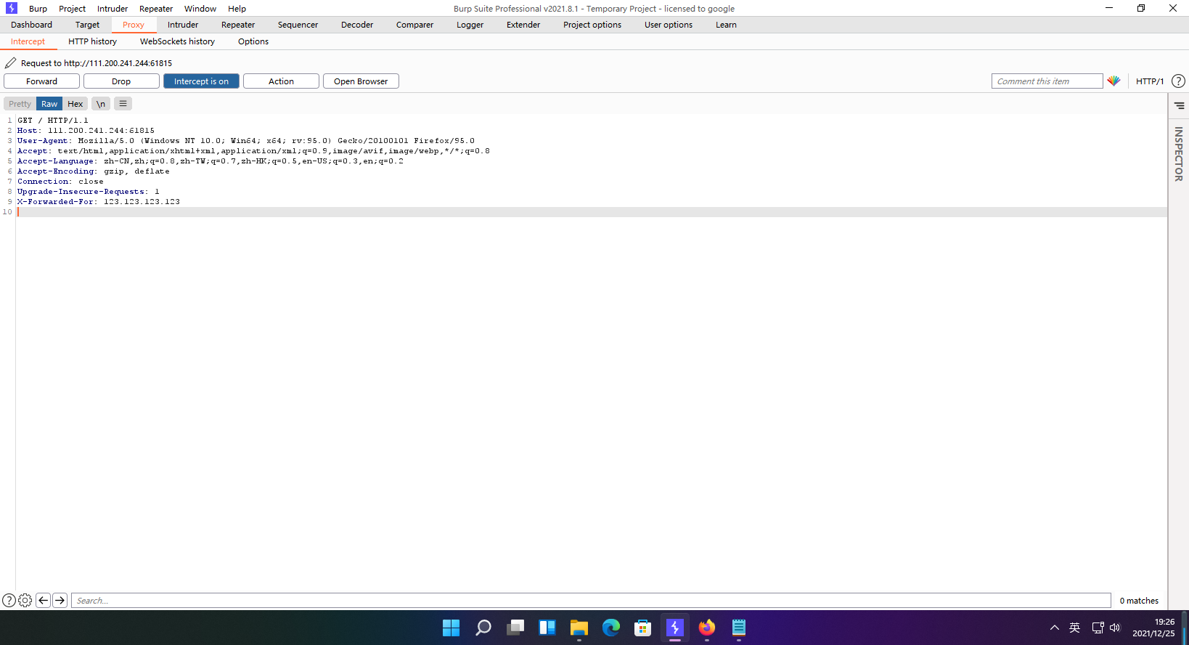This screenshot has width=1189, height=645.
Task: Open volume control in system tray
Action: pos(1115,628)
